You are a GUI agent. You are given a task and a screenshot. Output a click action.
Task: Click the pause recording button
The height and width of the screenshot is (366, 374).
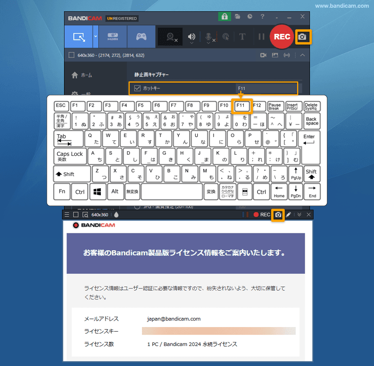coord(261,37)
